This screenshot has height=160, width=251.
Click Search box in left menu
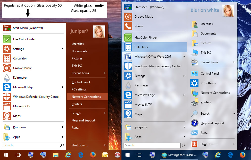coord(30,145)
